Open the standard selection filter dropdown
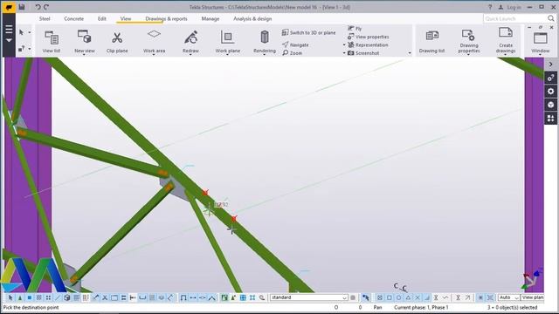Image resolution: width=559 pixels, height=314 pixels. (x=308, y=297)
